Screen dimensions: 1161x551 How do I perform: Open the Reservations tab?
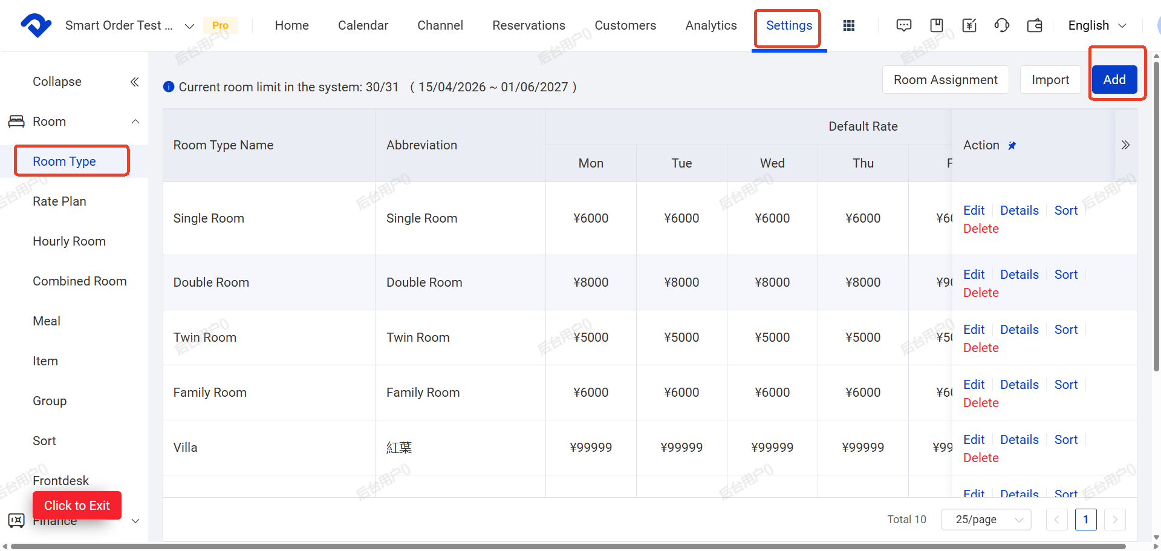point(529,25)
